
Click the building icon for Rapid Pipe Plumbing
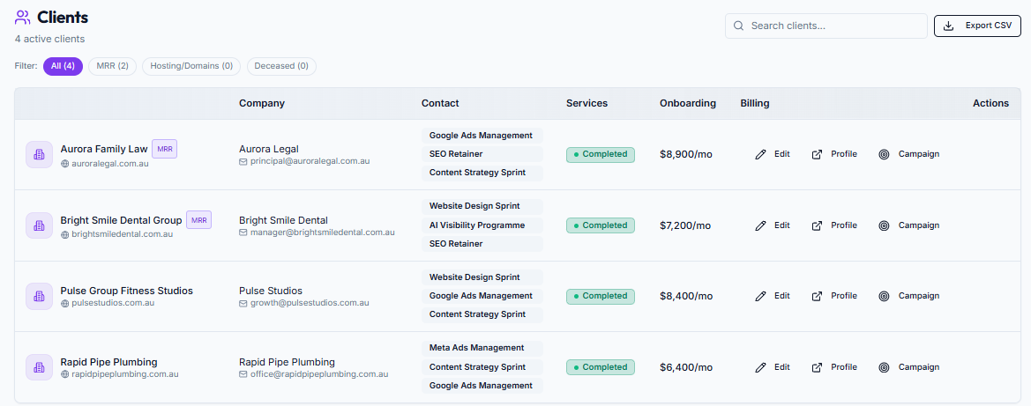click(x=39, y=367)
